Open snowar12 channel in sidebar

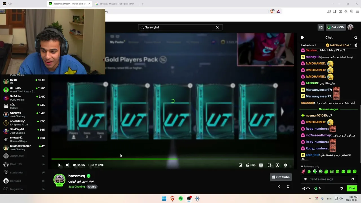[x=24, y=139]
